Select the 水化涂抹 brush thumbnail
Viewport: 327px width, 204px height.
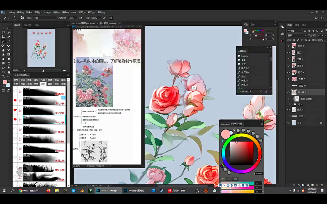(44, 120)
